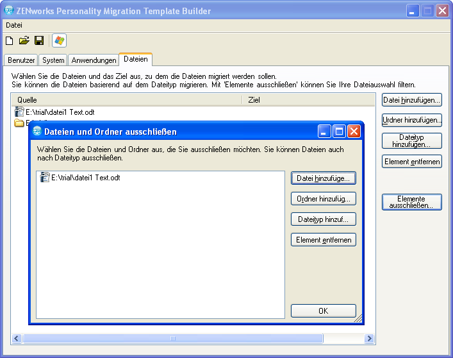453x358 pixels.
Task: Click the folder icon in main Quelle list
Action: click(19, 123)
